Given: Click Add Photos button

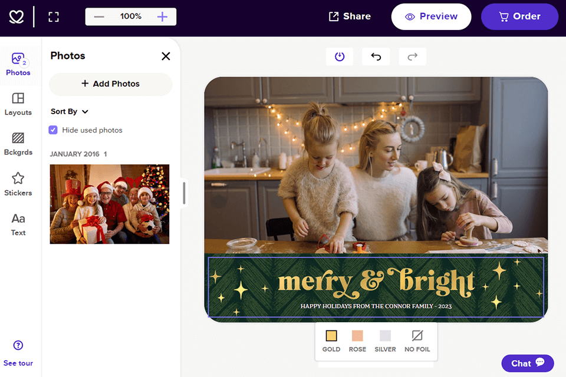Looking at the screenshot, I should [110, 84].
